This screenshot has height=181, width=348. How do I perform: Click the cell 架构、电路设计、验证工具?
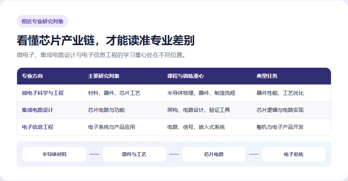[x=199, y=110]
